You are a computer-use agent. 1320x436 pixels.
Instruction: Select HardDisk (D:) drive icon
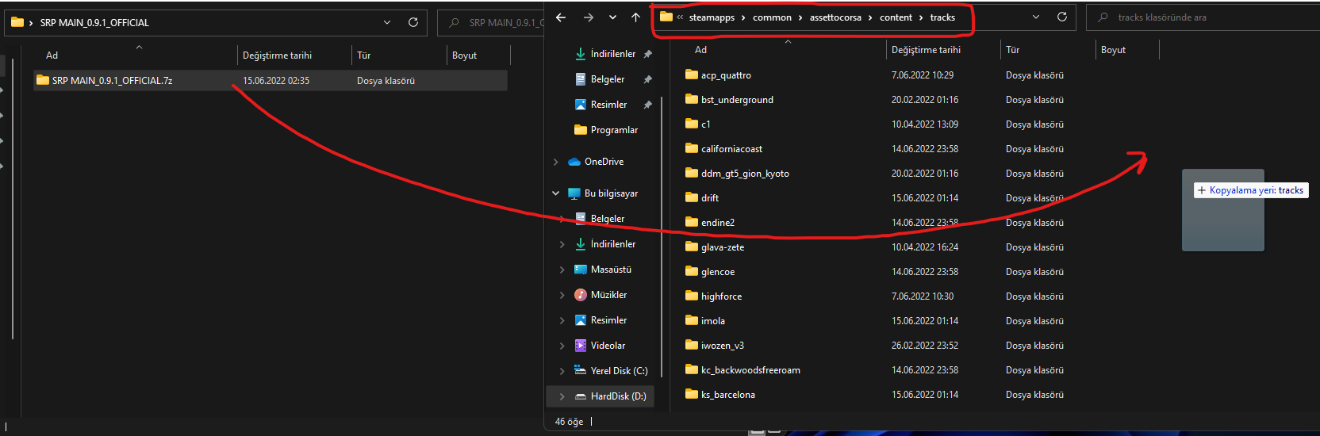[x=581, y=396]
